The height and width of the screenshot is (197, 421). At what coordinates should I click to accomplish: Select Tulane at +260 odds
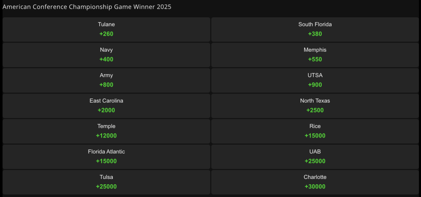click(x=106, y=30)
